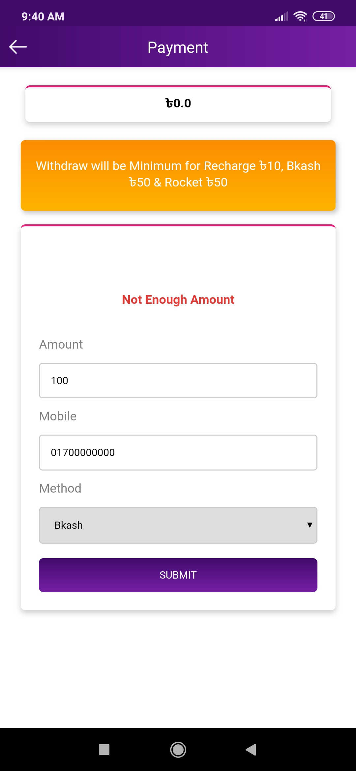This screenshot has width=356, height=771.
Task: Focus the Mobile number input field
Action: 178,452
